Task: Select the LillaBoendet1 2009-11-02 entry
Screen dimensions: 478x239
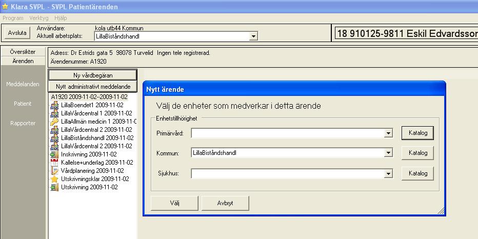Action: point(92,105)
